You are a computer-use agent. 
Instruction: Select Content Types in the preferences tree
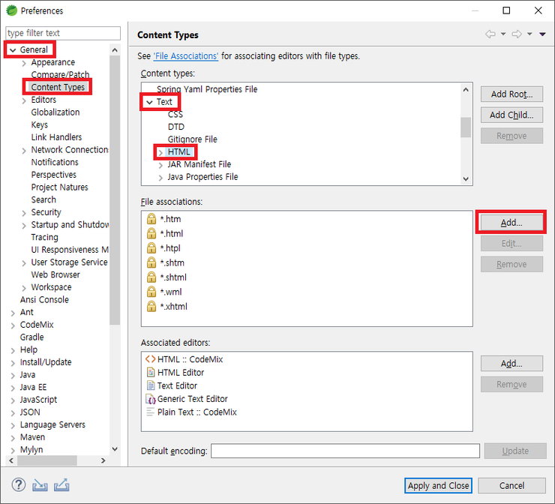tap(58, 87)
